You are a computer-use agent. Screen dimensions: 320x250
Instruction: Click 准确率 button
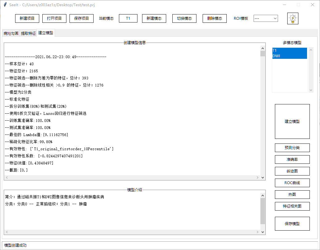[x=292, y=159]
